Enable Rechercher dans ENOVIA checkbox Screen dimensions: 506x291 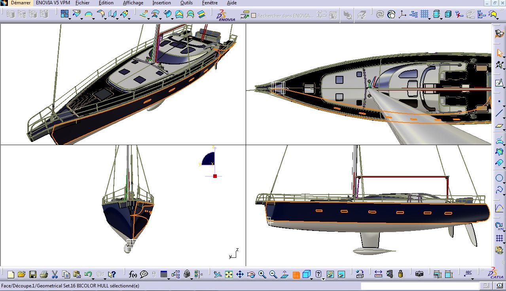[254, 16]
